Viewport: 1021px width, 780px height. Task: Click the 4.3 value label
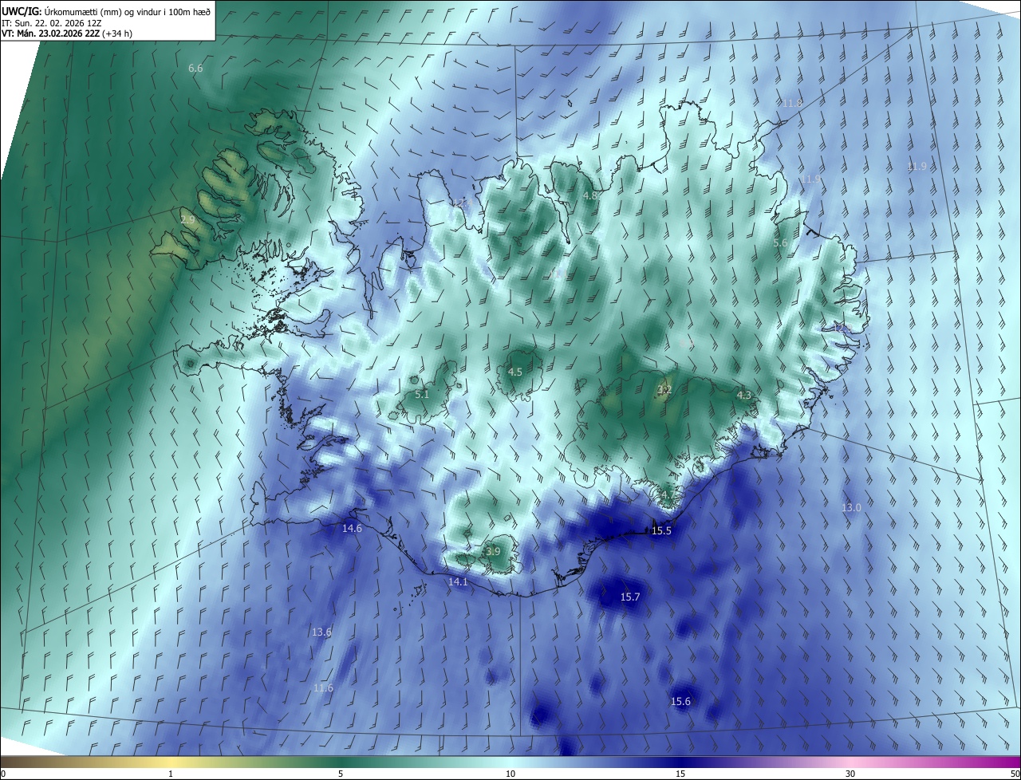click(x=743, y=396)
